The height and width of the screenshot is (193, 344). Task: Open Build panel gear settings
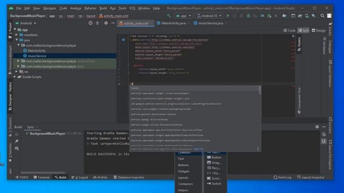pyautogui.click(x=317, y=127)
